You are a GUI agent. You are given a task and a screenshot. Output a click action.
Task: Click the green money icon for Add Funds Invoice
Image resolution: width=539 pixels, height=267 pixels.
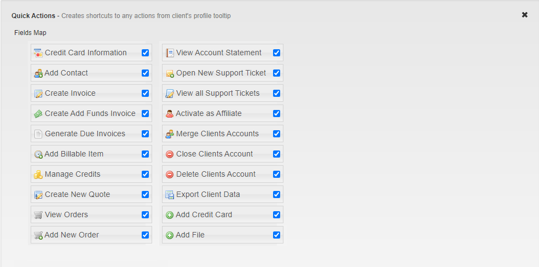pyautogui.click(x=38, y=114)
